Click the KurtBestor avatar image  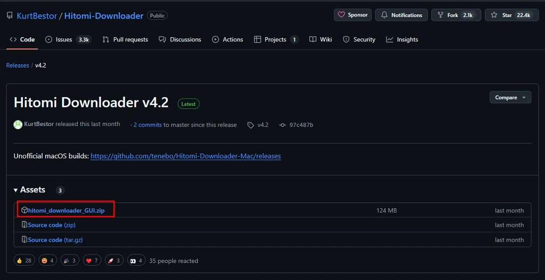pyautogui.click(x=18, y=124)
